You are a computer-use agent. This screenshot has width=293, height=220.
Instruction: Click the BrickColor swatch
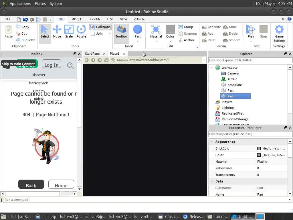coord(259,148)
